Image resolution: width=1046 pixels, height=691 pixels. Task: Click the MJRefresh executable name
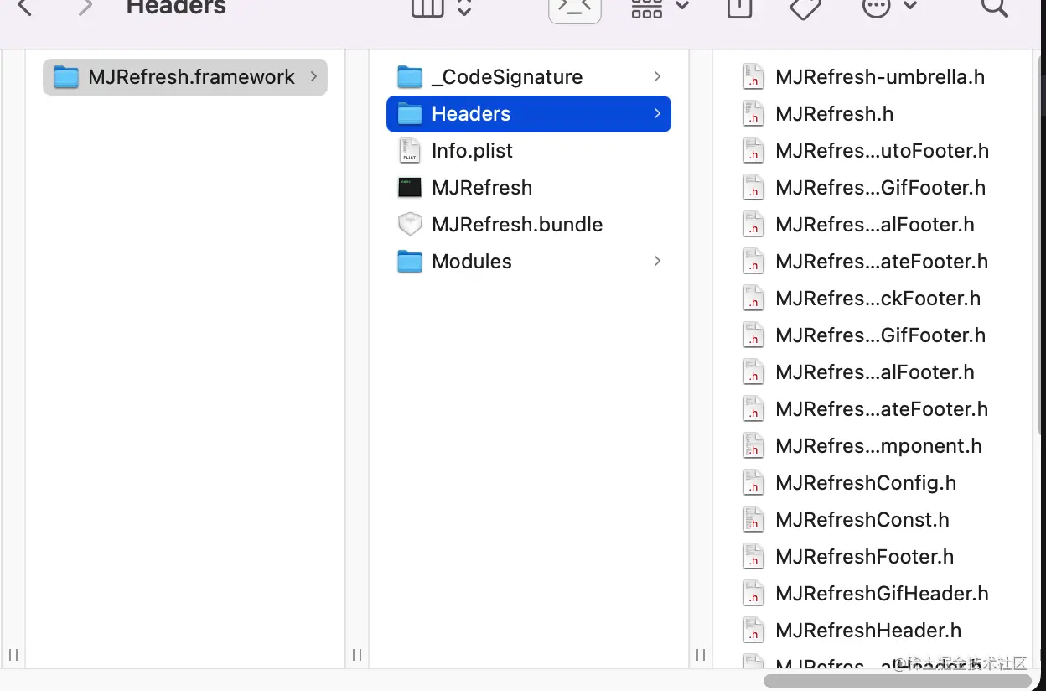tap(482, 188)
